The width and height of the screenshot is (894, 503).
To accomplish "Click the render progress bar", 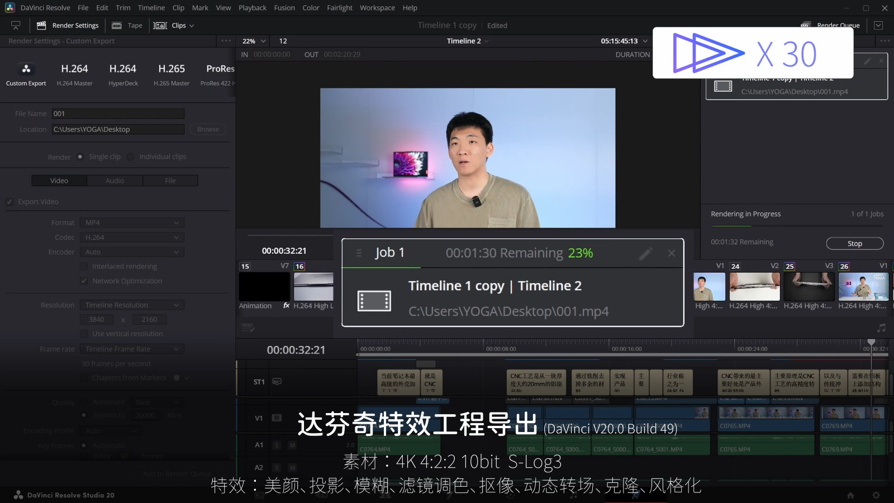I will tap(797, 226).
